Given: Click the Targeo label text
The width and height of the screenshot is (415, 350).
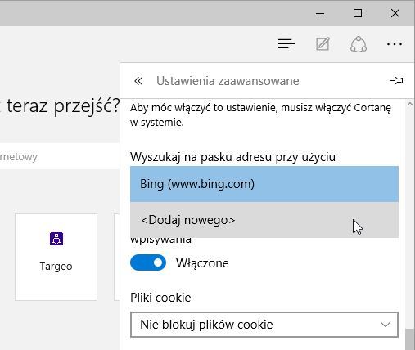Looking at the screenshot, I should tap(56, 267).
